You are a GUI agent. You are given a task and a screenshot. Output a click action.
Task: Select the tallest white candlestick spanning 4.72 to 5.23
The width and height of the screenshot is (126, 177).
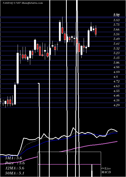click(18, 68)
